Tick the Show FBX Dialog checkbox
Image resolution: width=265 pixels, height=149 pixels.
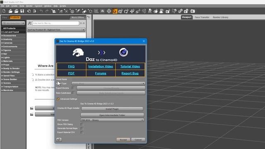pyautogui.click(x=82, y=124)
